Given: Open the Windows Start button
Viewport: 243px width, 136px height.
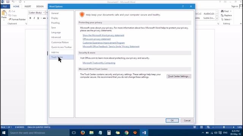Looking at the screenshot, I should pyautogui.click(x=4, y=133).
